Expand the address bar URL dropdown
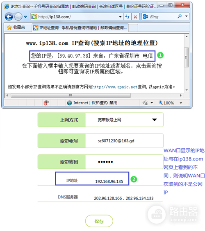The height and width of the screenshot is (231, 205). (121, 17)
